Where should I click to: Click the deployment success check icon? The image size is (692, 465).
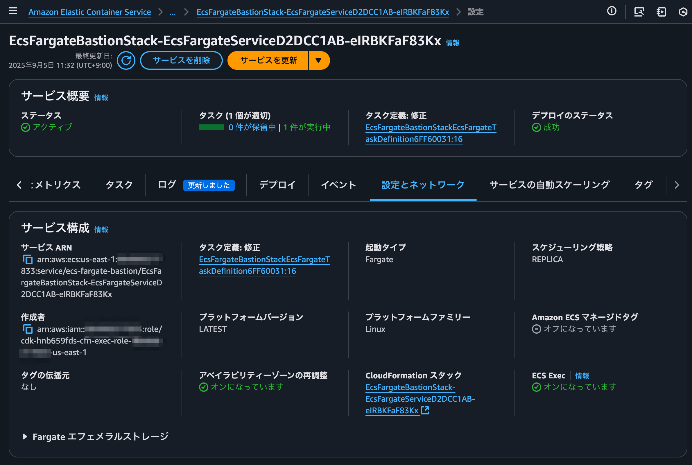tap(536, 128)
